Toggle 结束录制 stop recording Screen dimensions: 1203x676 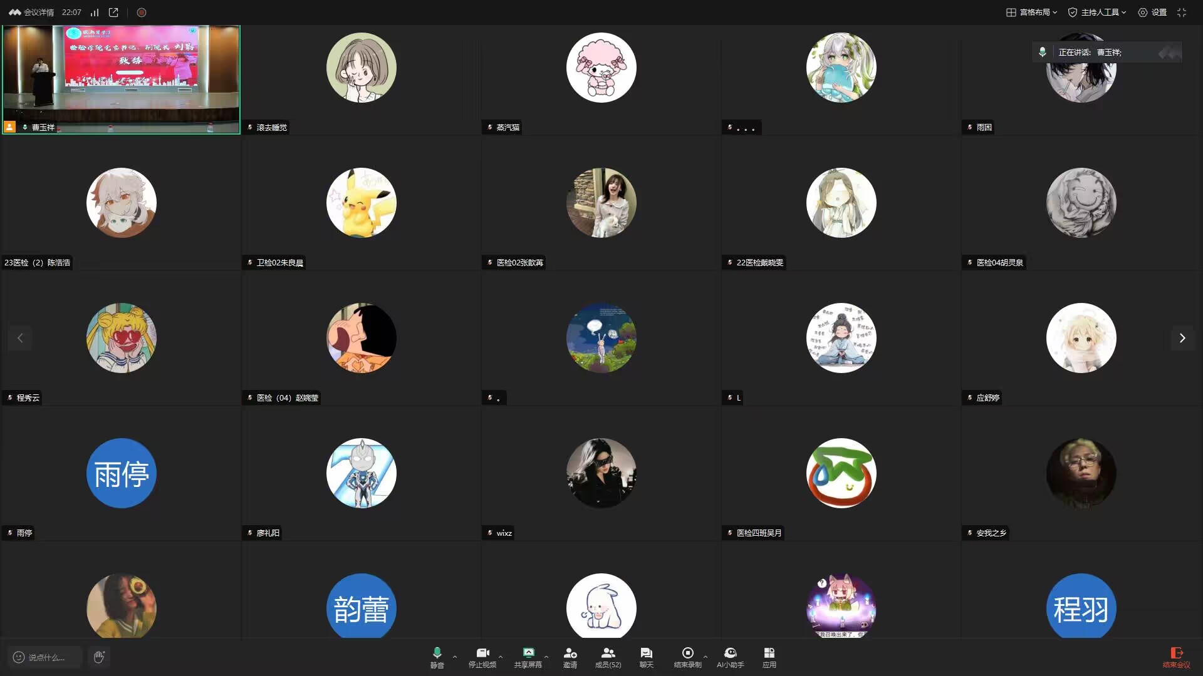[x=687, y=657]
